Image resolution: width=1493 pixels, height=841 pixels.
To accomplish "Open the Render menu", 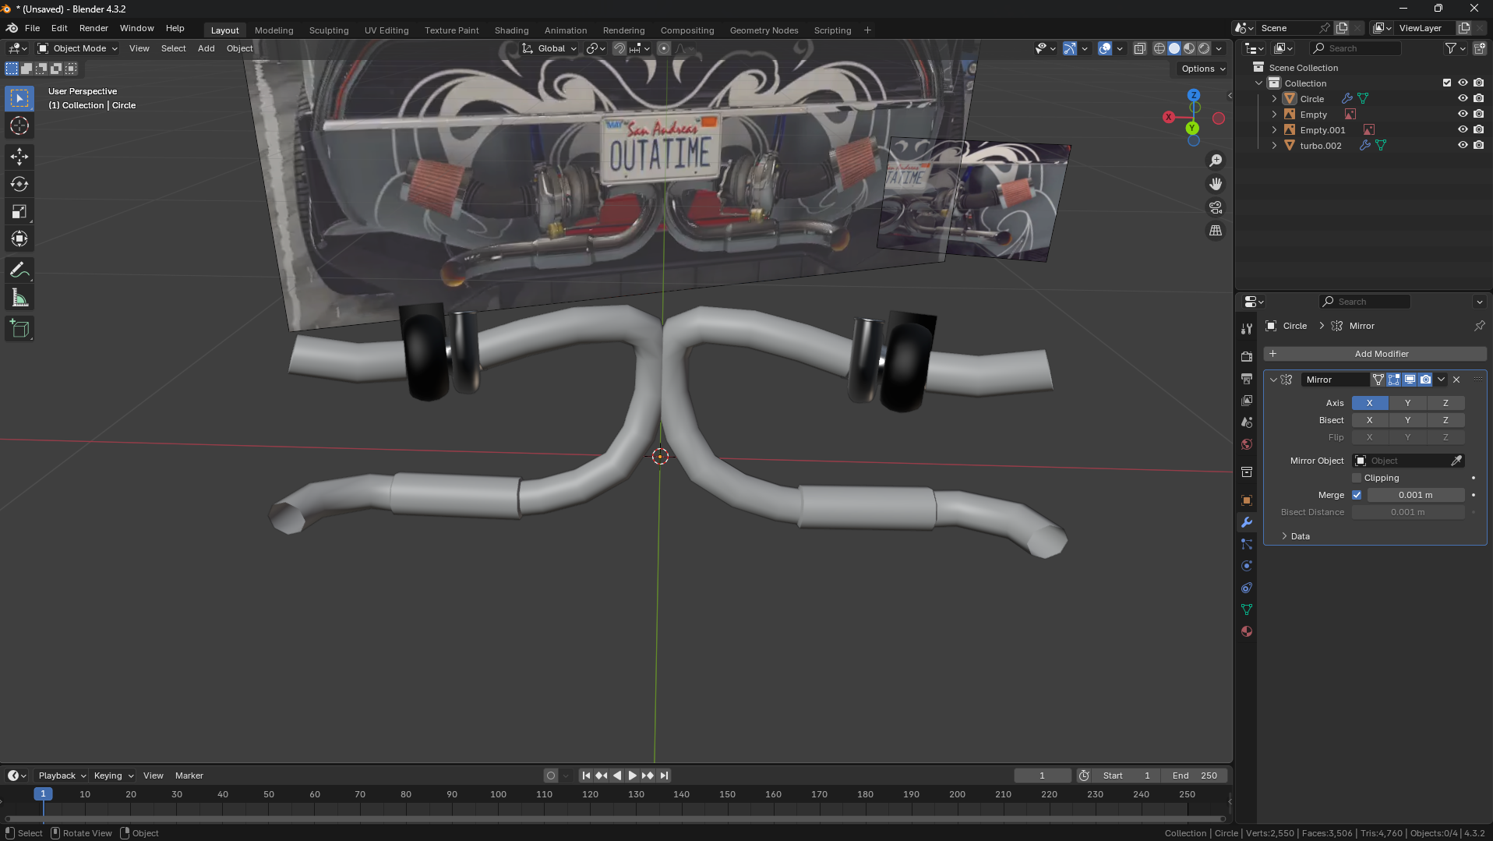I will tap(94, 28).
